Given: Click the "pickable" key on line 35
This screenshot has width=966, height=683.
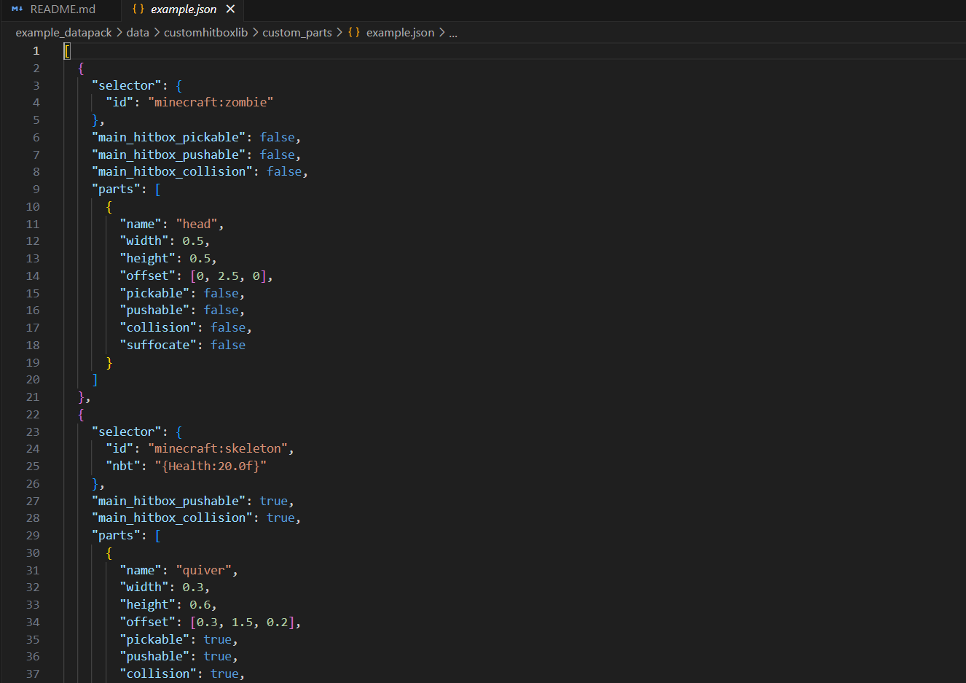Looking at the screenshot, I should click(154, 640).
